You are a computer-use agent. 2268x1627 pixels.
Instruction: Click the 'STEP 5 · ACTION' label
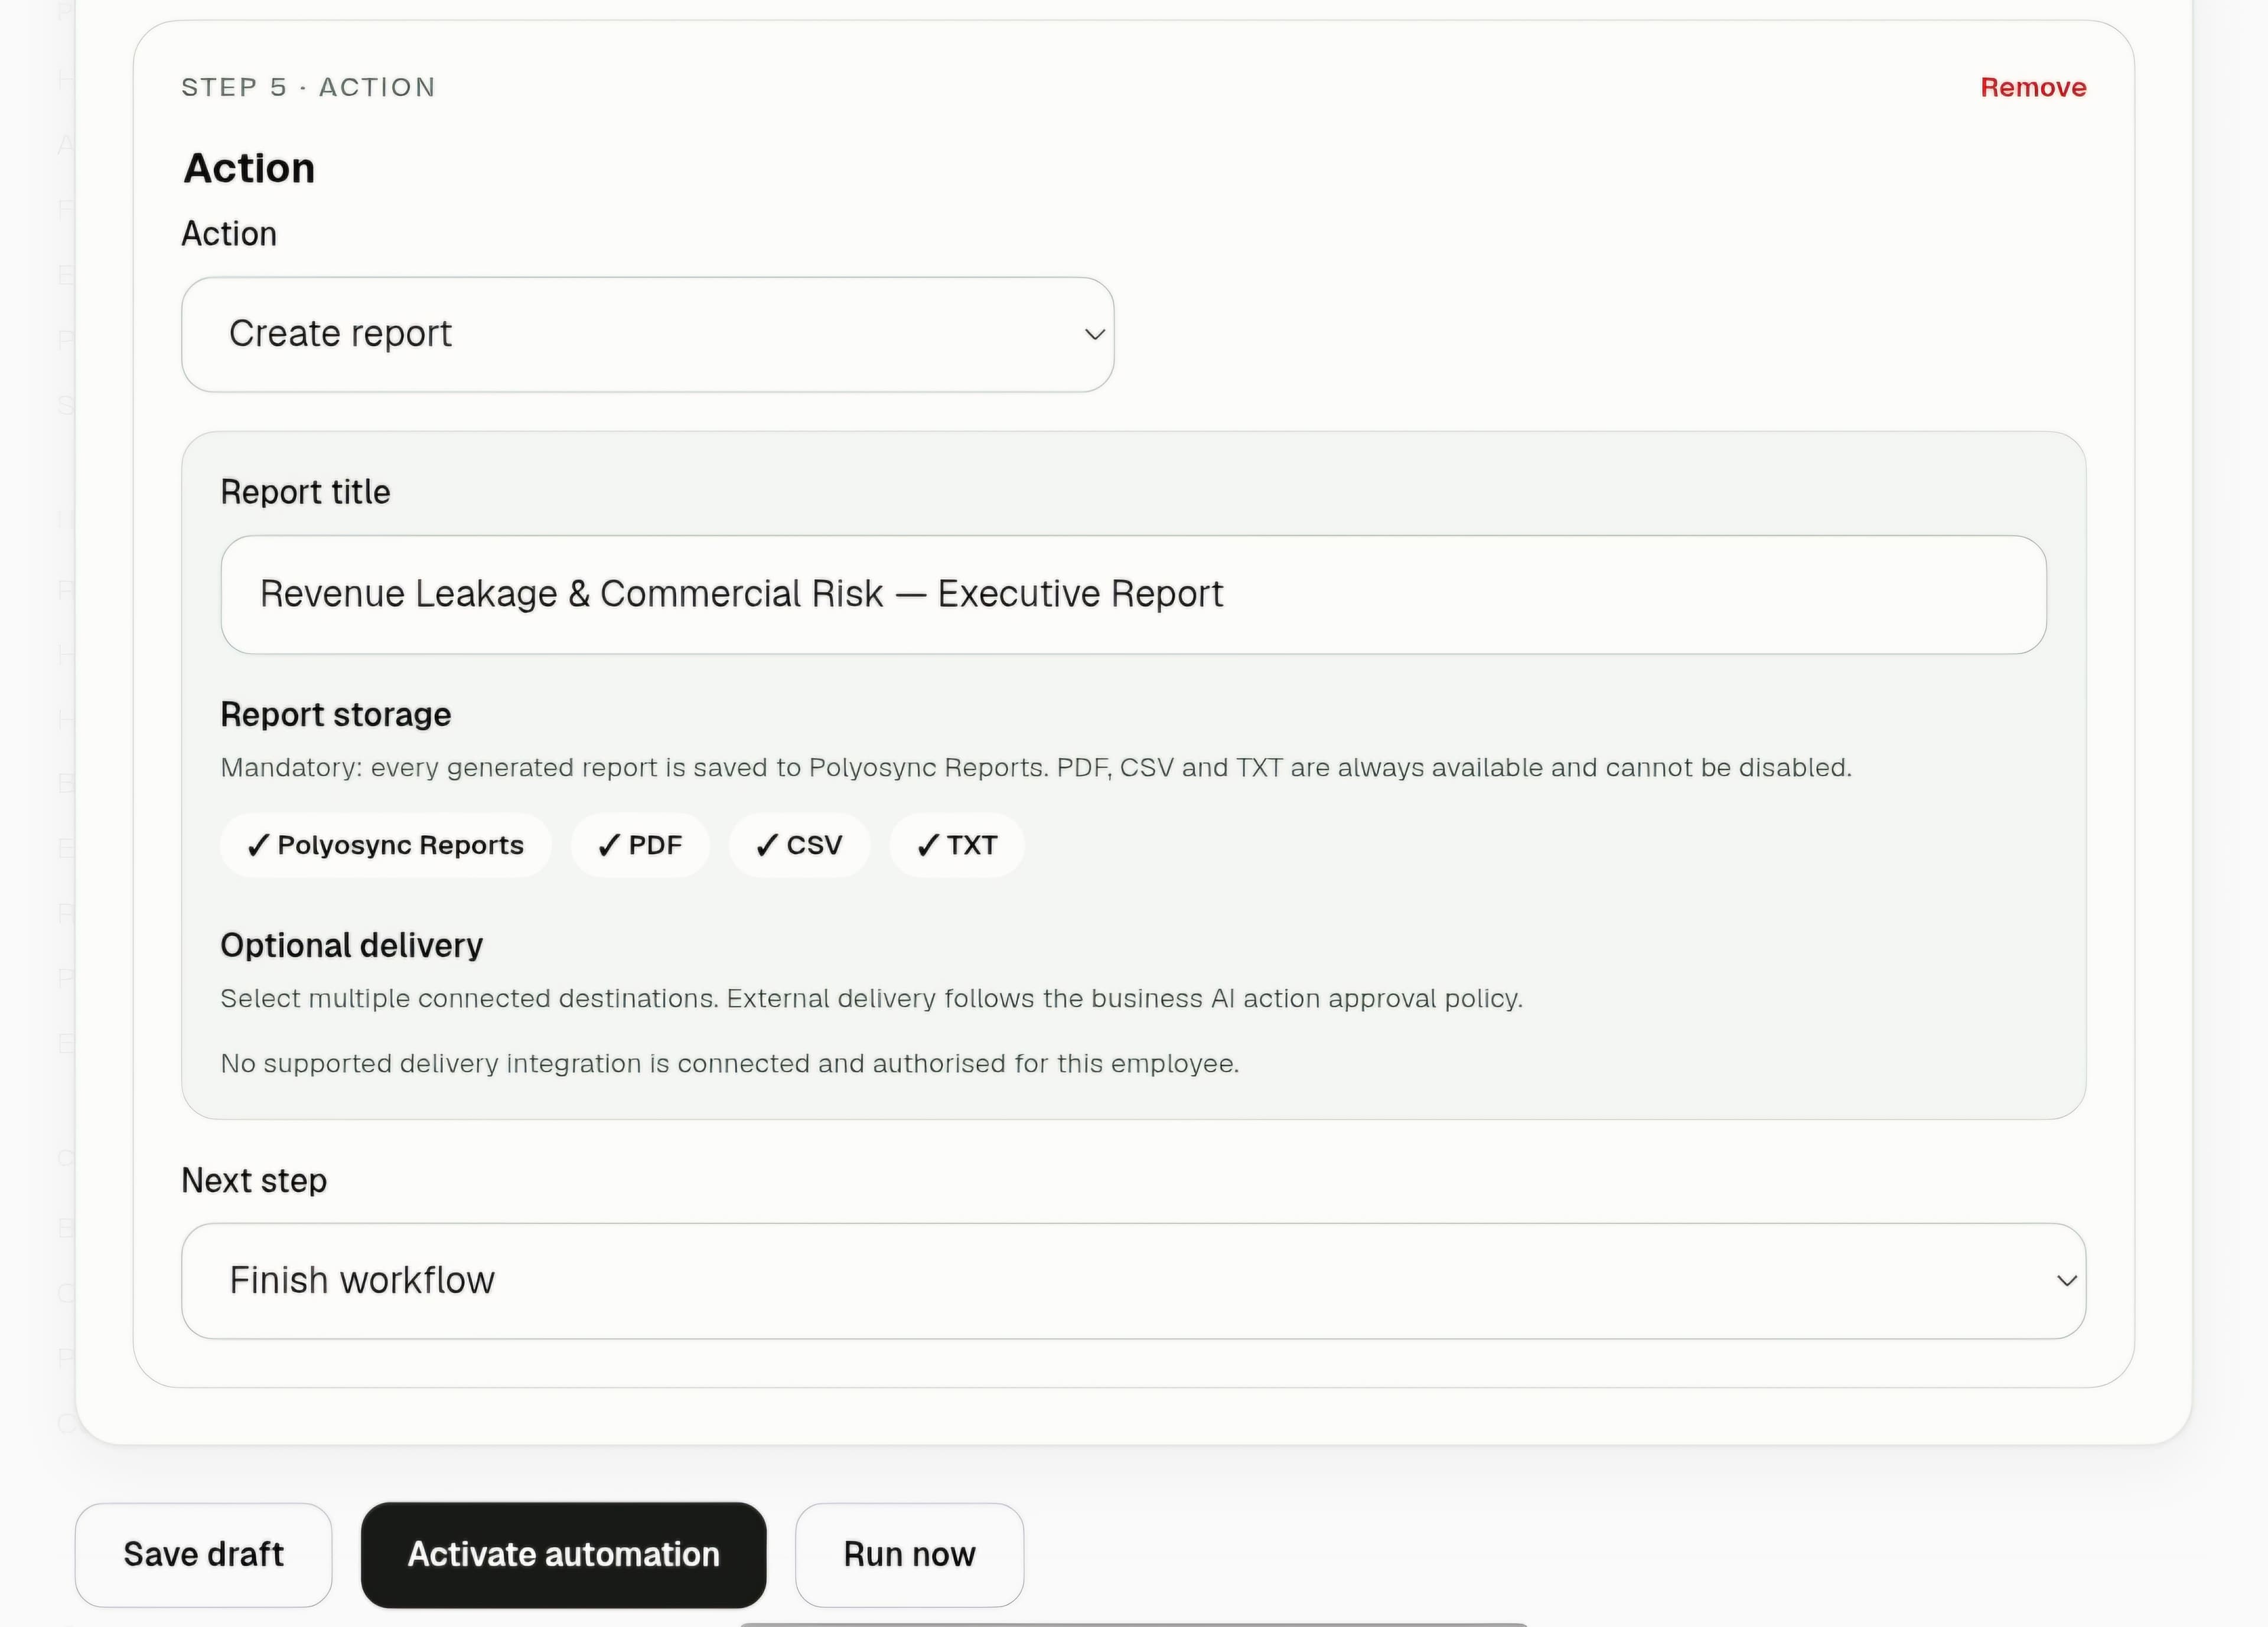point(308,88)
